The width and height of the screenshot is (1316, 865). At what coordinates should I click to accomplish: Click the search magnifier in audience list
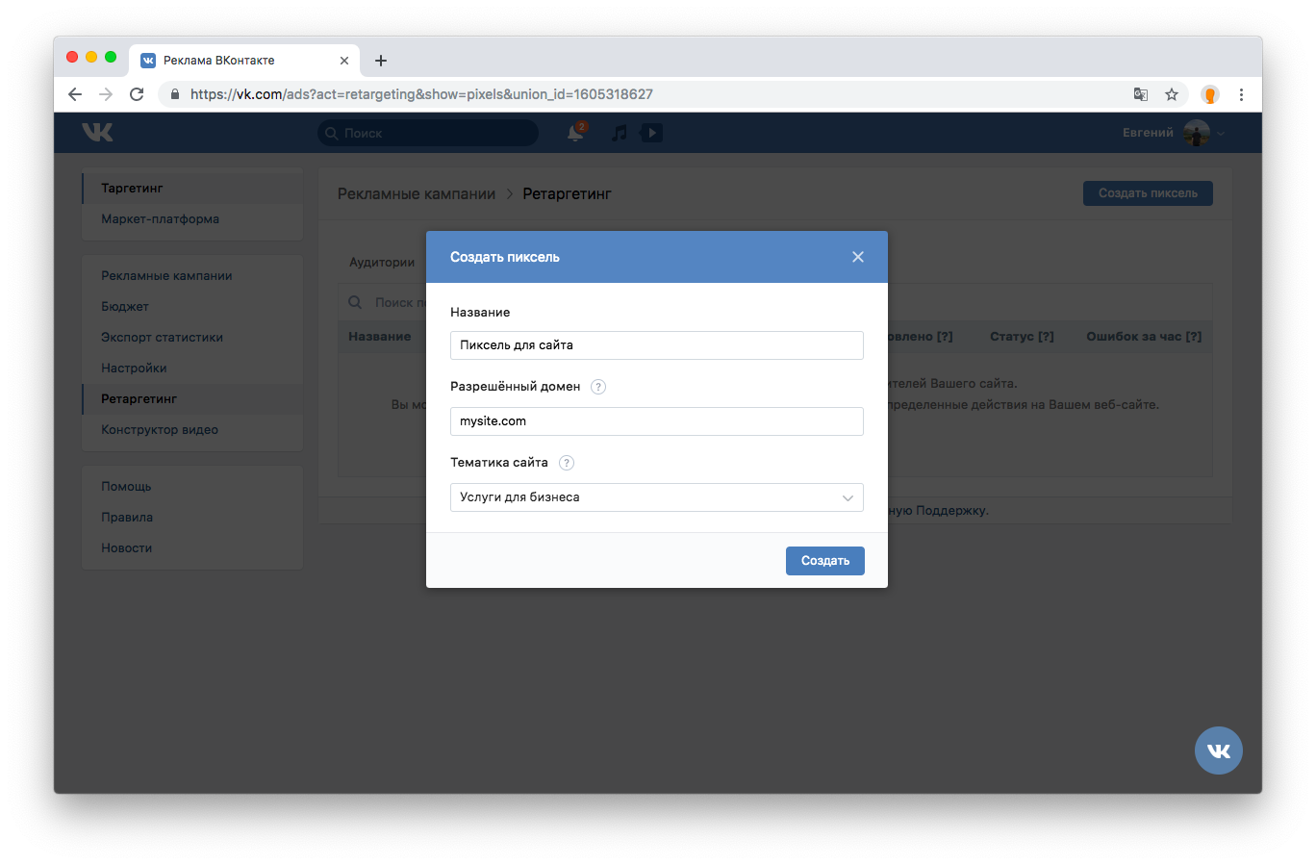(x=355, y=302)
